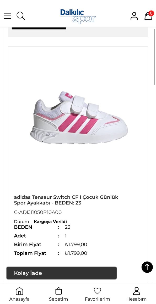Tap the Hesabım person icon
The height and width of the screenshot is (304, 156).
(x=137, y=291)
